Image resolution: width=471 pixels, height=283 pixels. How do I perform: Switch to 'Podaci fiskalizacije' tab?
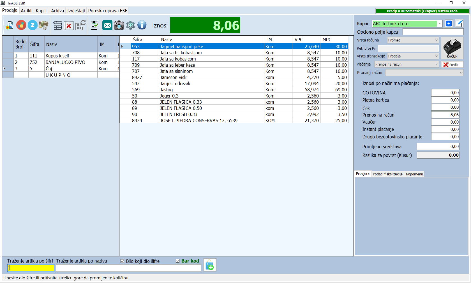[x=387, y=174]
